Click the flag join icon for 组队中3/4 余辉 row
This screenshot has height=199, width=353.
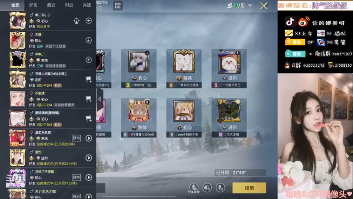click(x=89, y=80)
